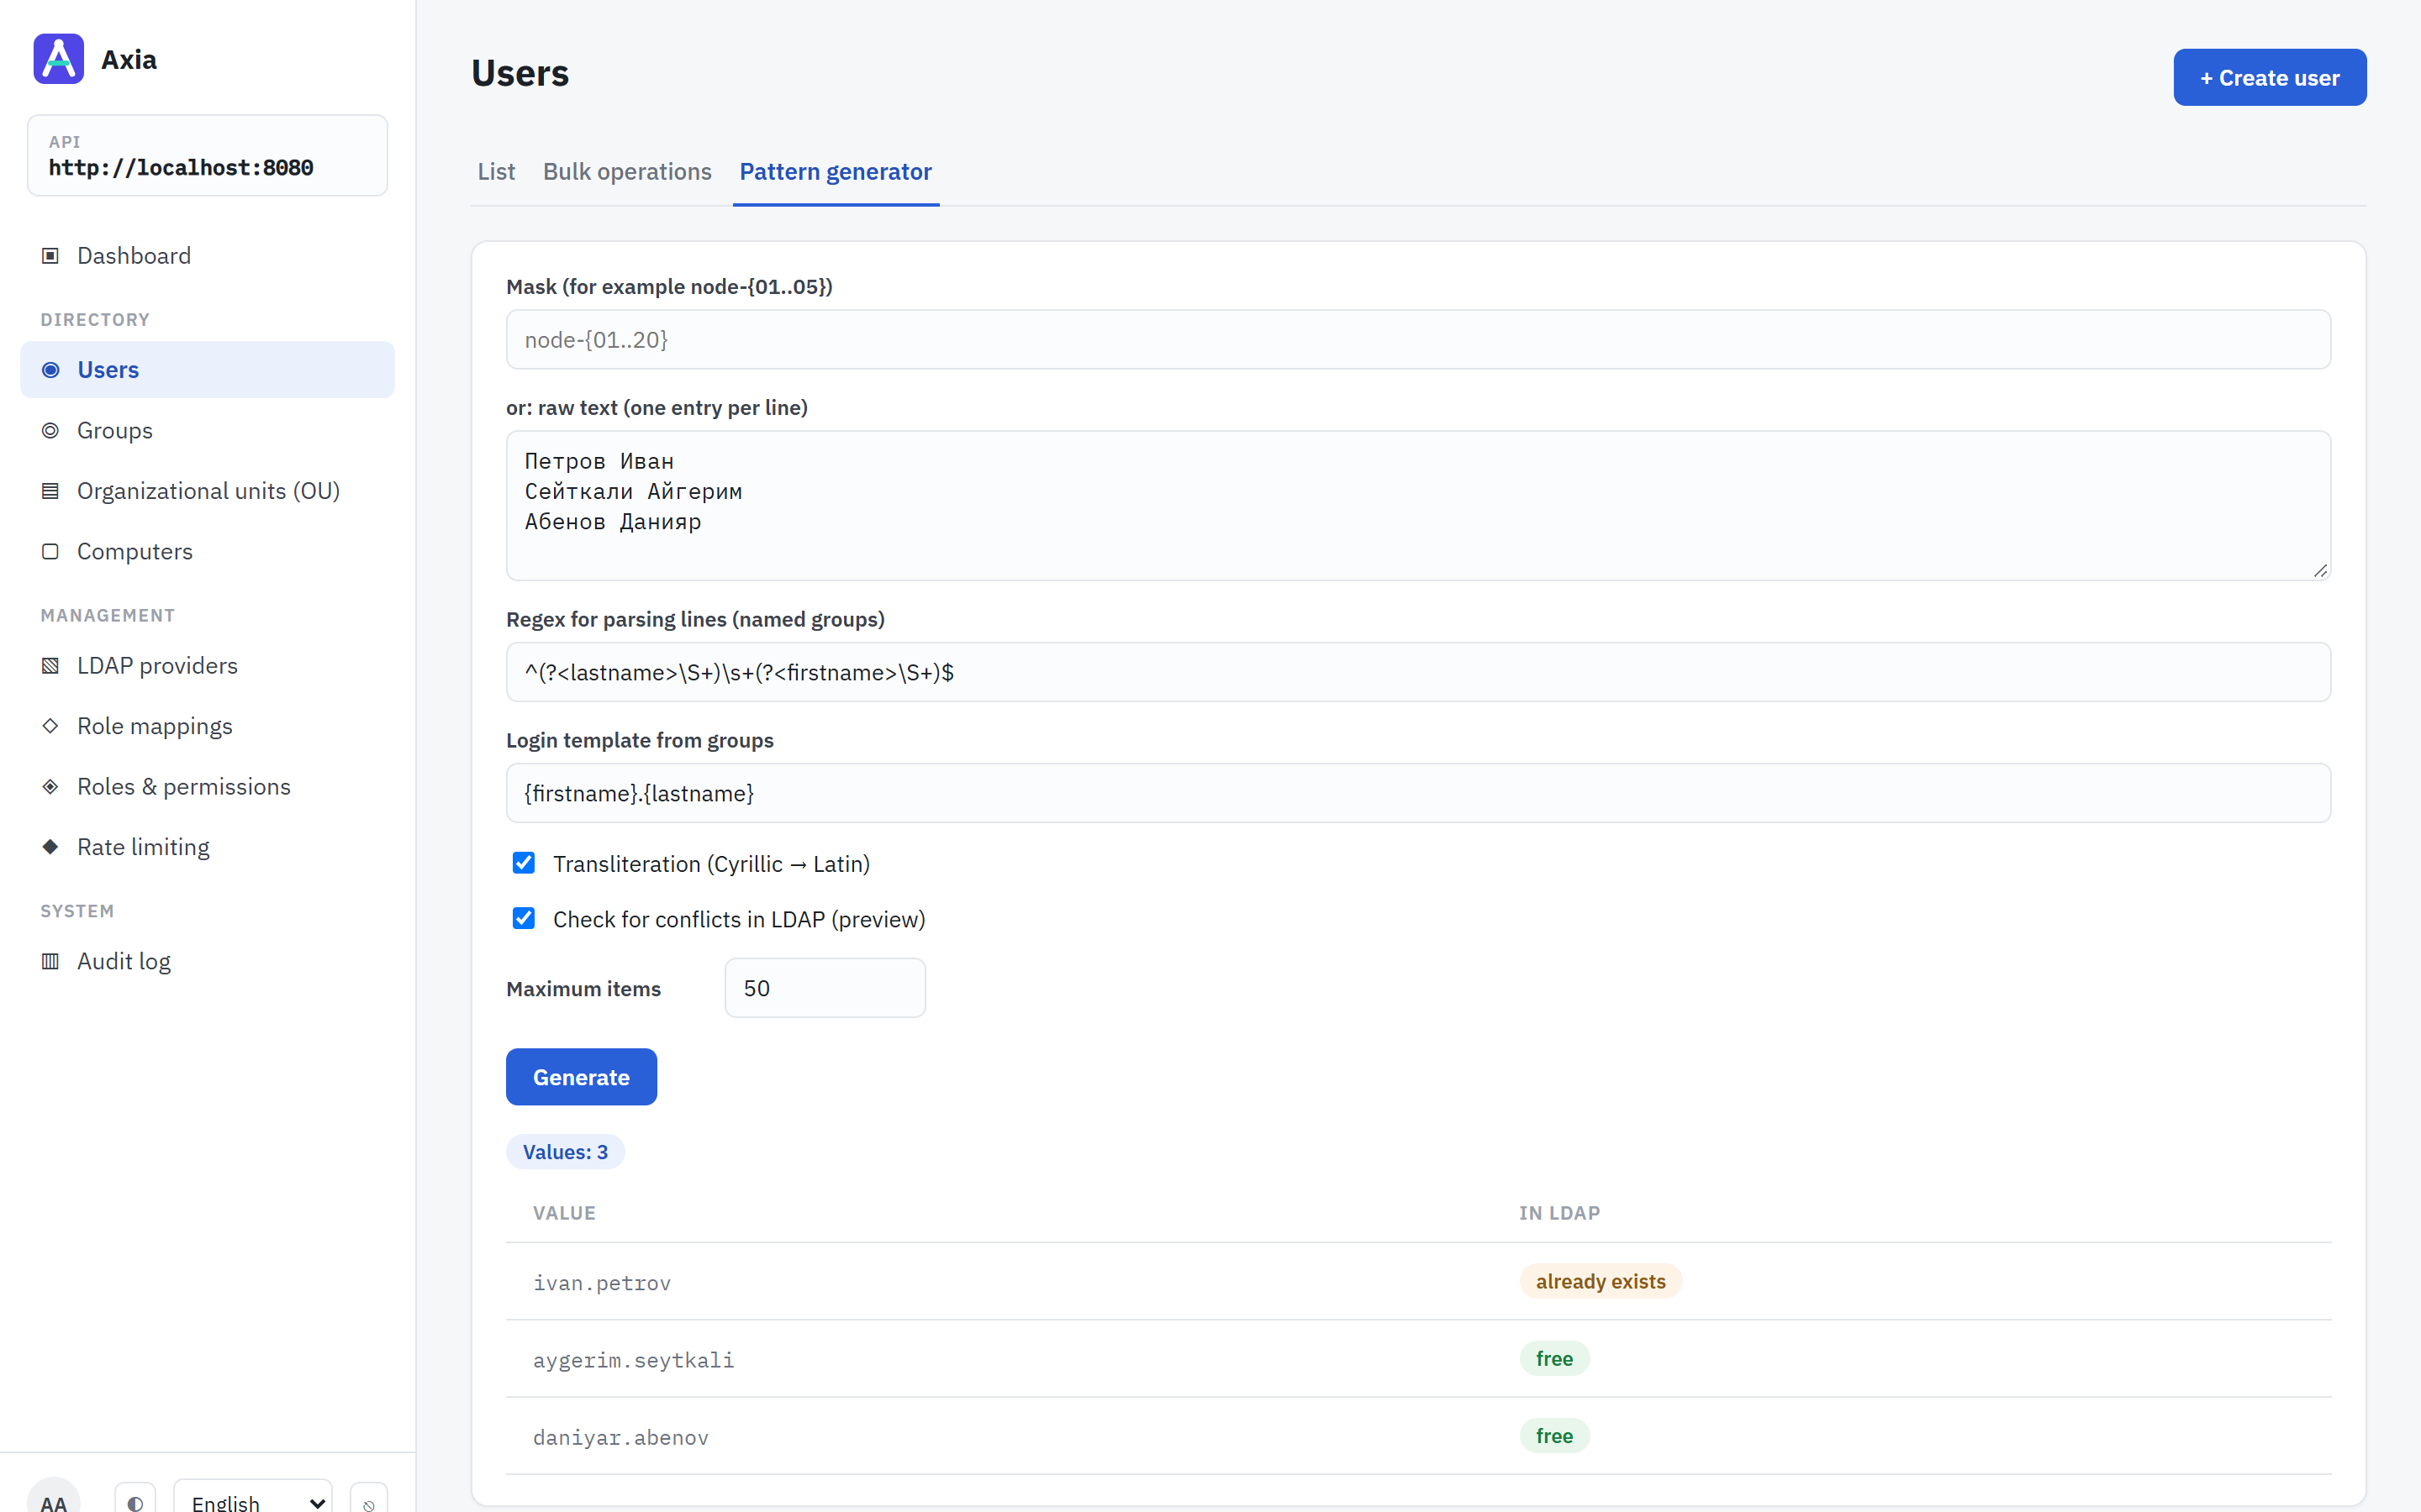2421x1512 pixels.
Task: Click the textarea resize handle corner
Action: tap(2320, 570)
